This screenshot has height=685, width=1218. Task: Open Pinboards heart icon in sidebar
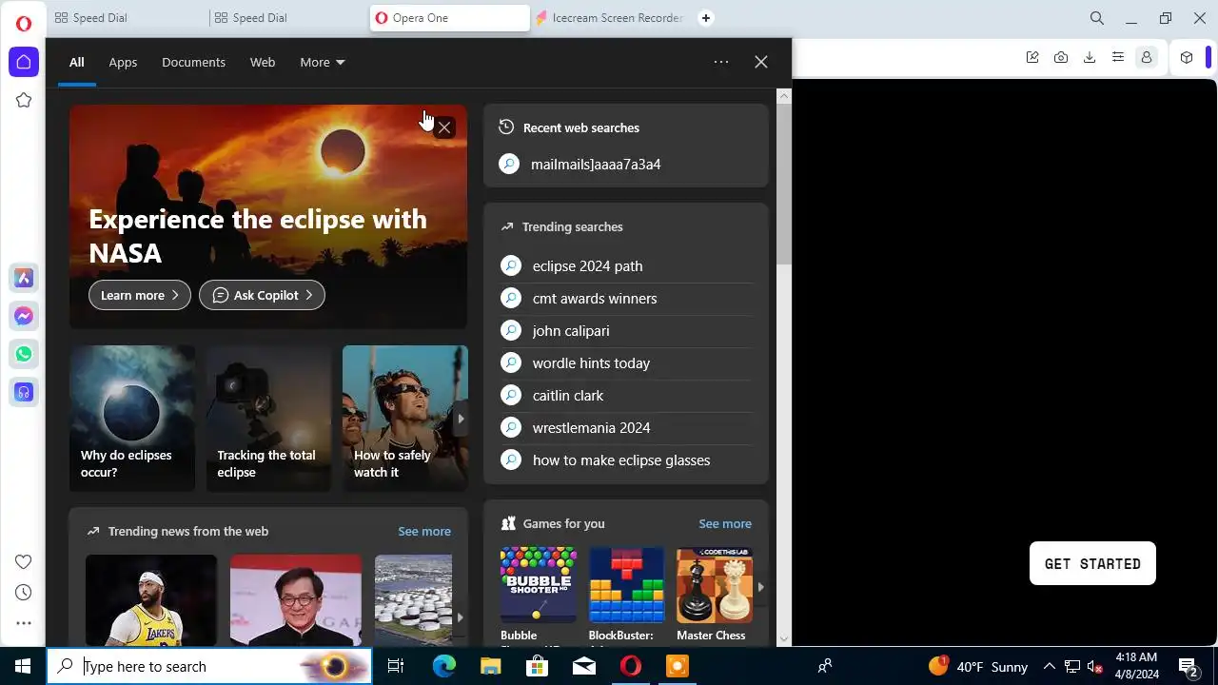pos(24,561)
